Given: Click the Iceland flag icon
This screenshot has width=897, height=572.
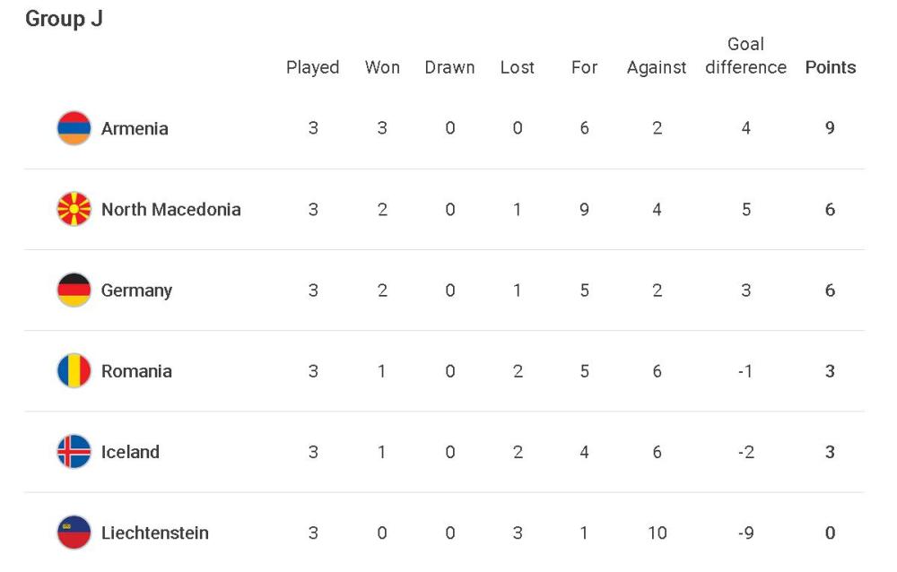Looking at the screenshot, I should (x=74, y=452).
